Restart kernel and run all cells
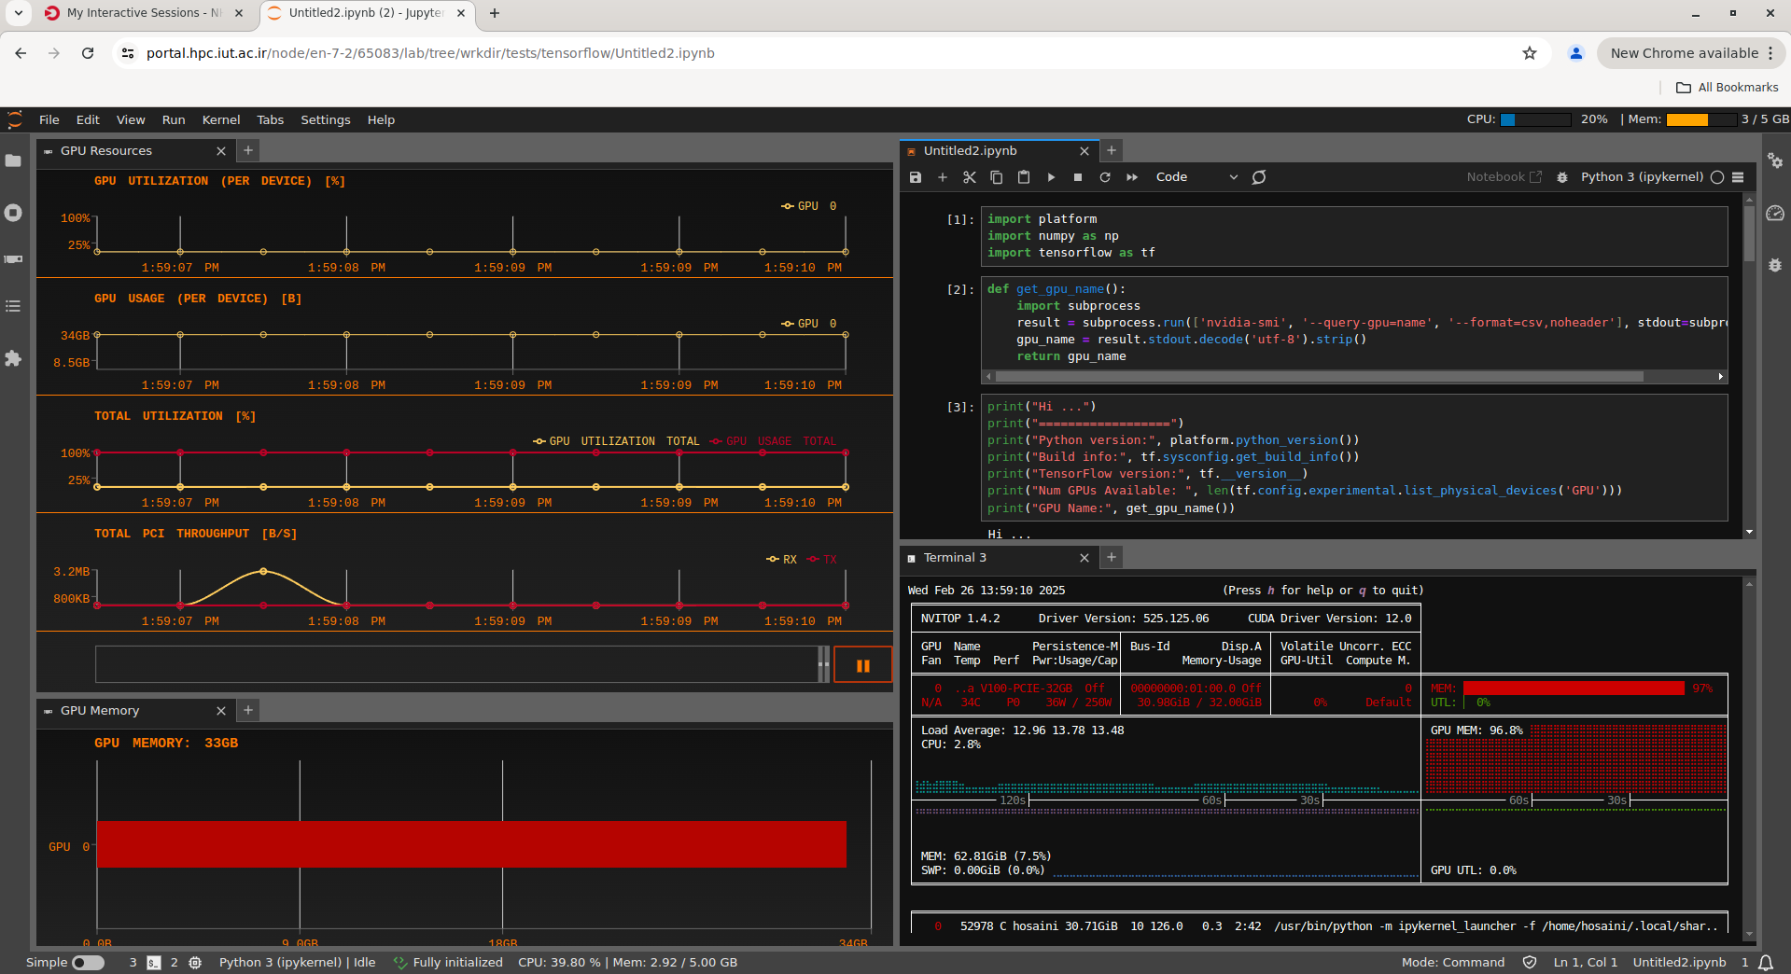 click(x=1132, y=177)
